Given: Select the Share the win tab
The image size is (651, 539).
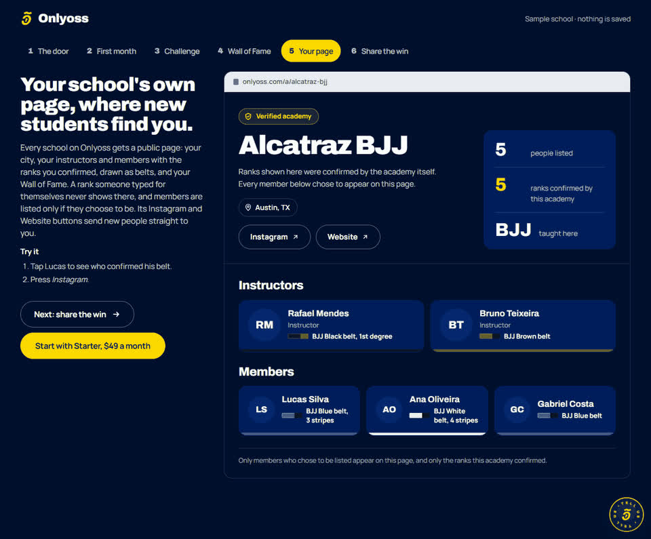Looking at the screenshot, I should click(x=380, y=51).
